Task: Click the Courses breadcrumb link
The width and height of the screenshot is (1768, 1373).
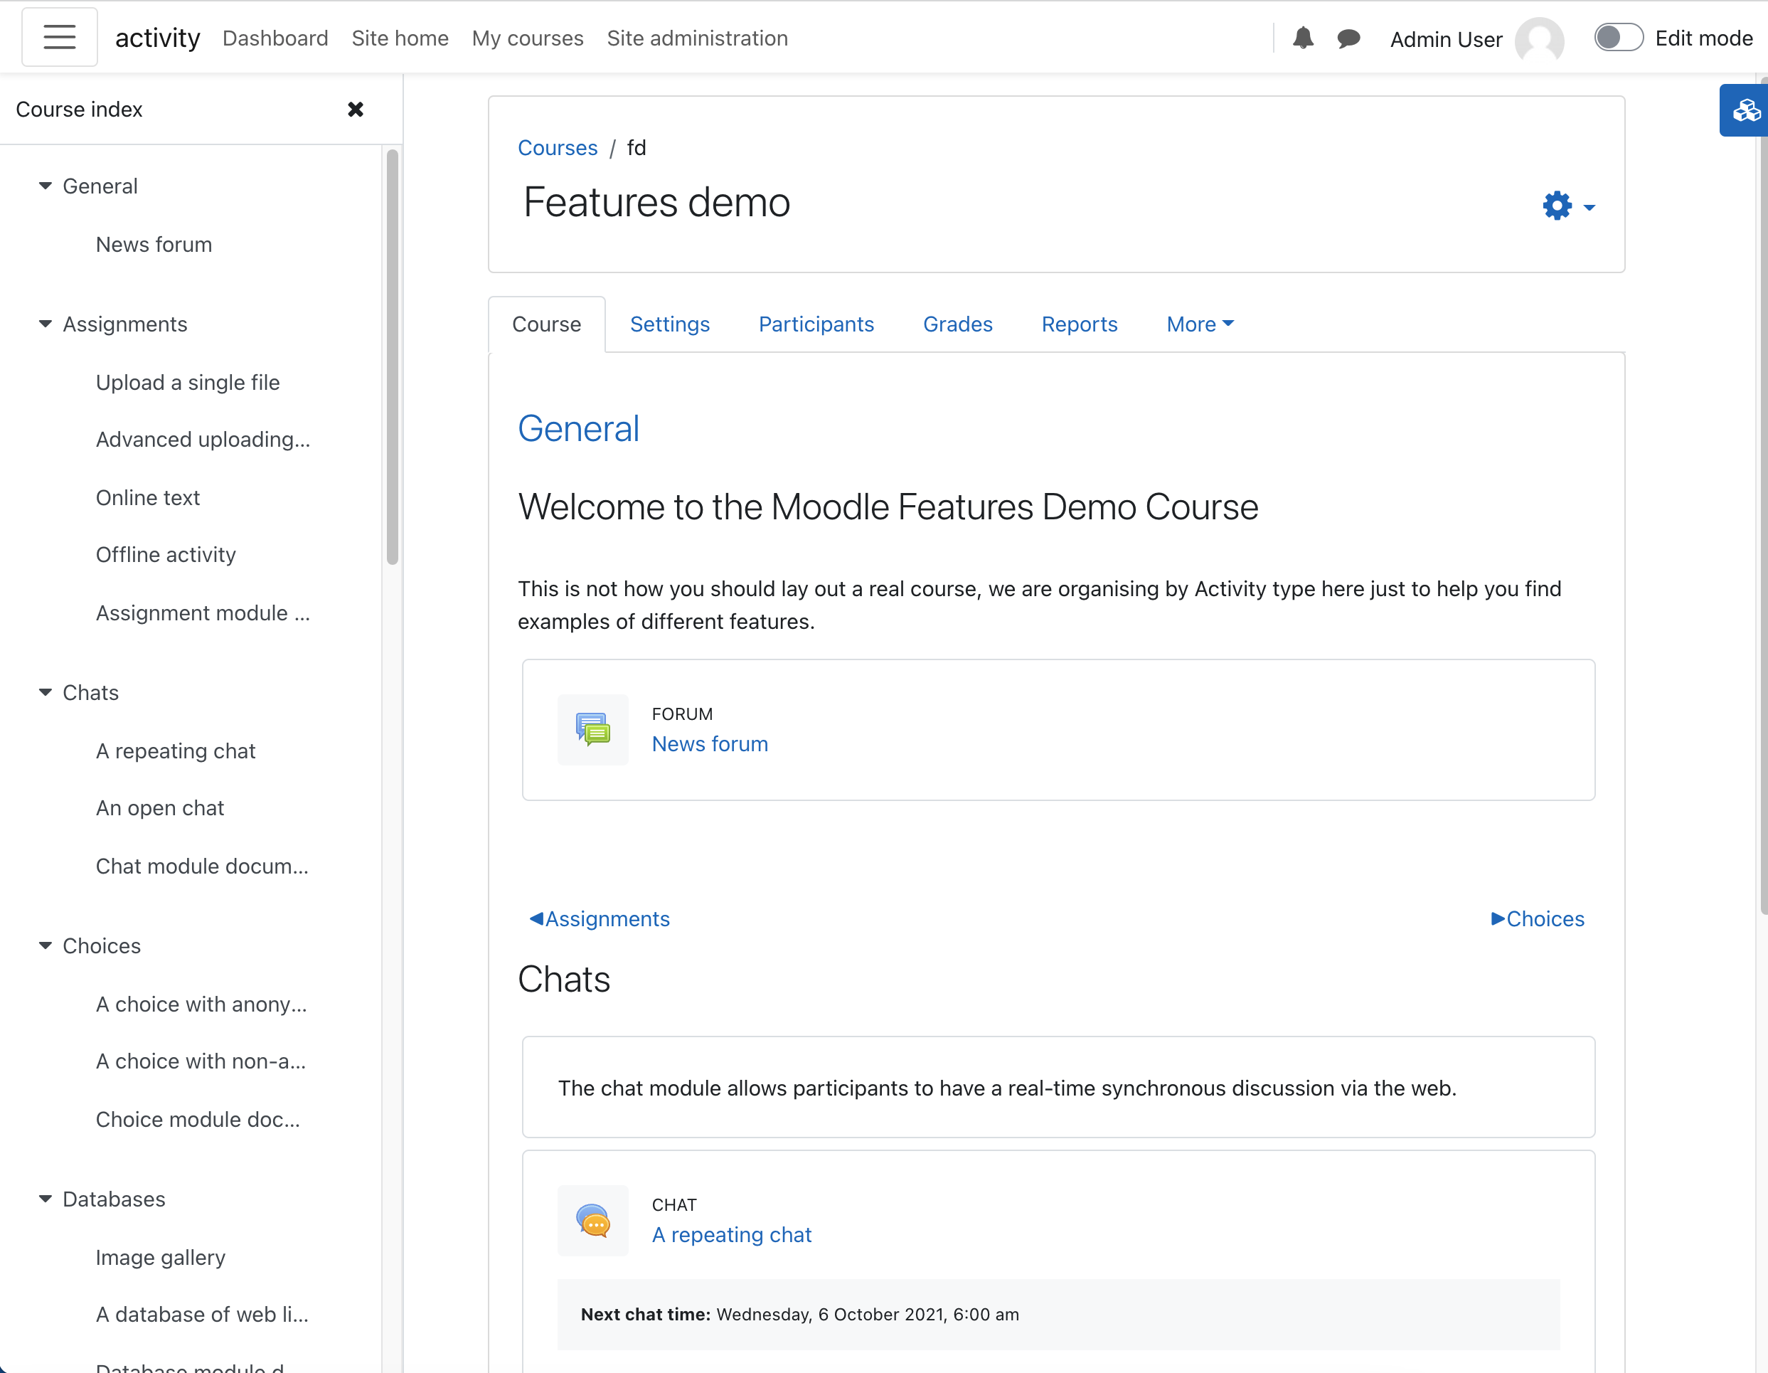Action: coord(558,148)
